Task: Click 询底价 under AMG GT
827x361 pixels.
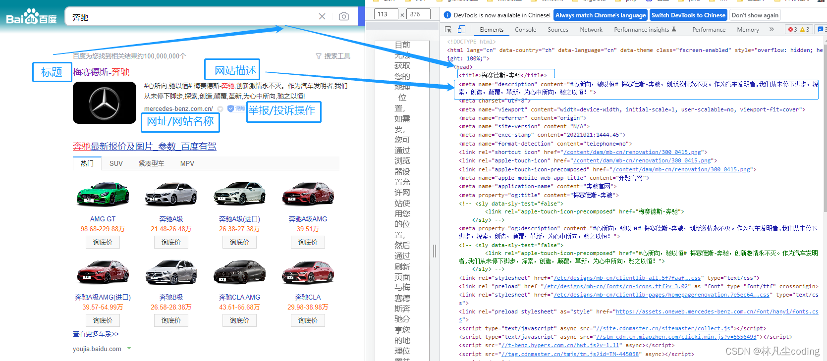Action: tap(103, 242)
